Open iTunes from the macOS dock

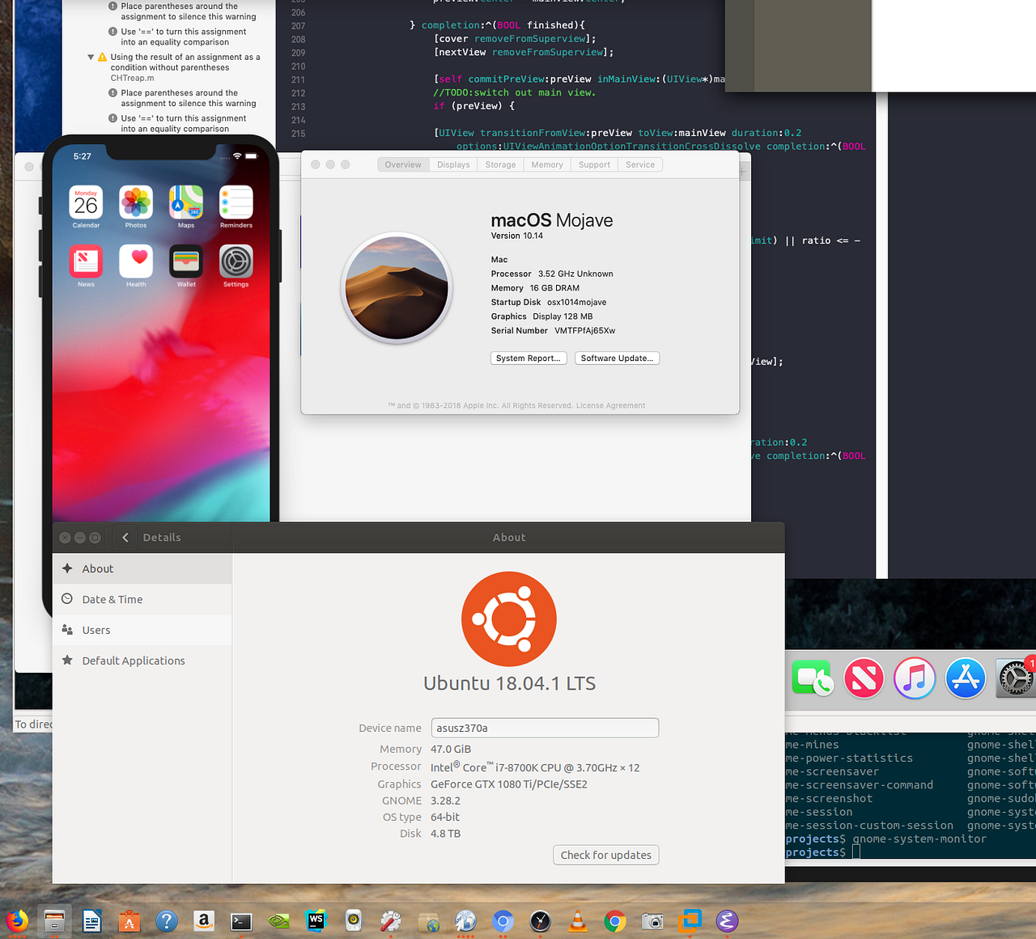915,678
